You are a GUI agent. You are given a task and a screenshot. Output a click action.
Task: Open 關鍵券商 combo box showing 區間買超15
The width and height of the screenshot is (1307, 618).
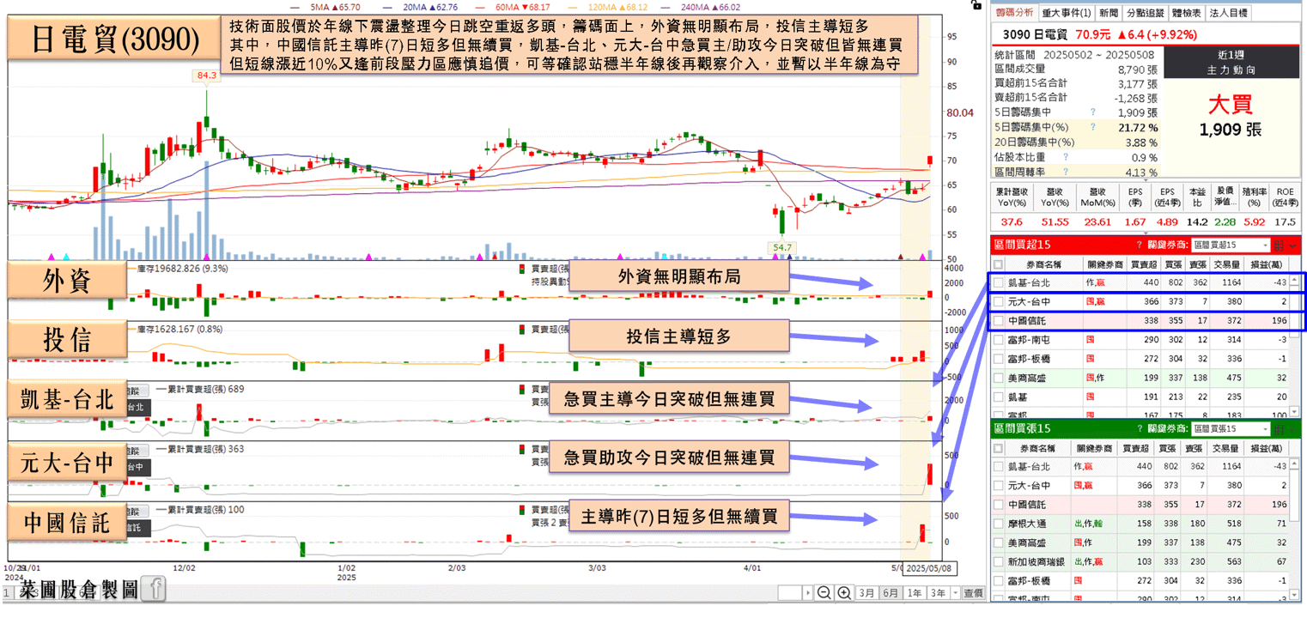(x=1230, y=246)
